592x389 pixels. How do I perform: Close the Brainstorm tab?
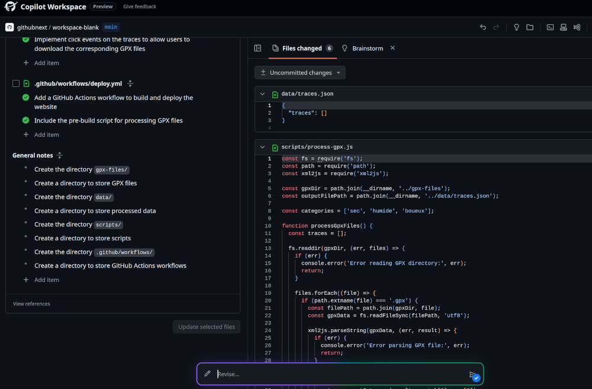pos(392,48)
